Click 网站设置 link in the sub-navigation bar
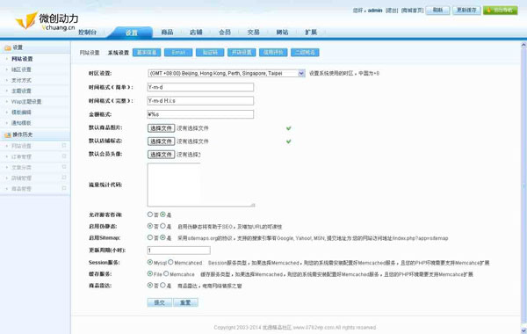Image resolution: width=527 pixels, height=334 pixels. tap(90, 53)
